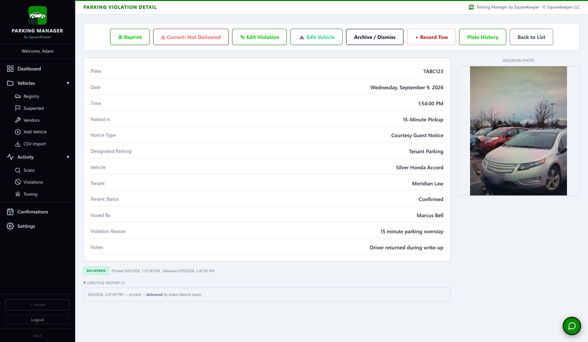
Task: Click the Record Tow button
Action: click(x=431, y=37)
